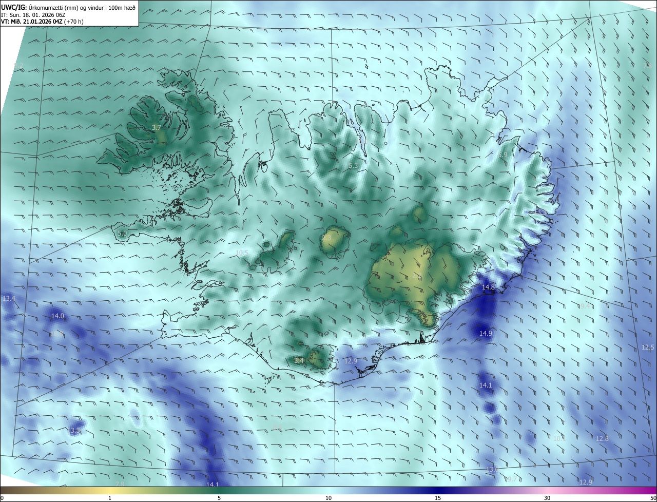Click the 5.3 value in north Iceland

pos(353,165)
